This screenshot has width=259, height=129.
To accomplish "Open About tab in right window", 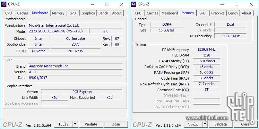I will (x=246, y=13).
